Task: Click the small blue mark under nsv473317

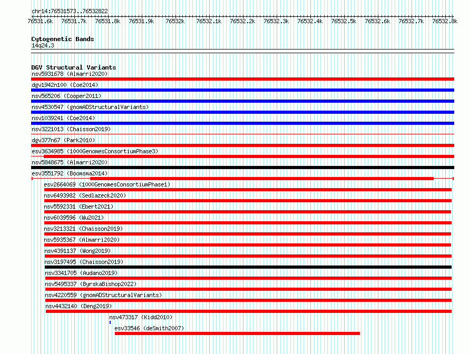Action: [110, 322]
